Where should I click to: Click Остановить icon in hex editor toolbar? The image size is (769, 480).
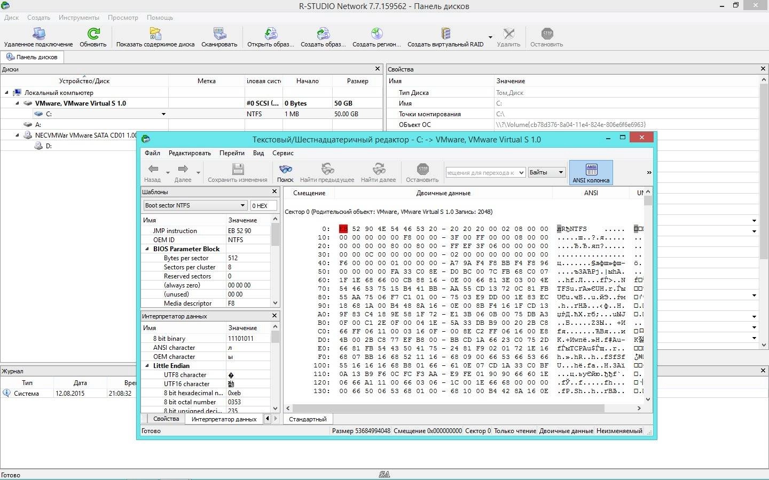pyautogui.click(x=422, y=169)
